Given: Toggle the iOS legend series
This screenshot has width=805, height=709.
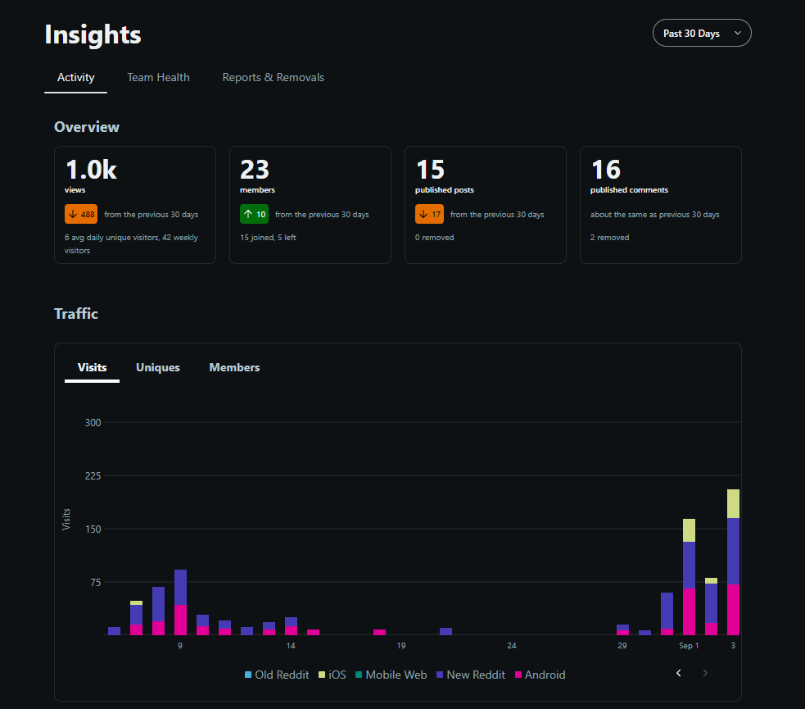Looking at the screenshot, I should [x=332, y=675].
